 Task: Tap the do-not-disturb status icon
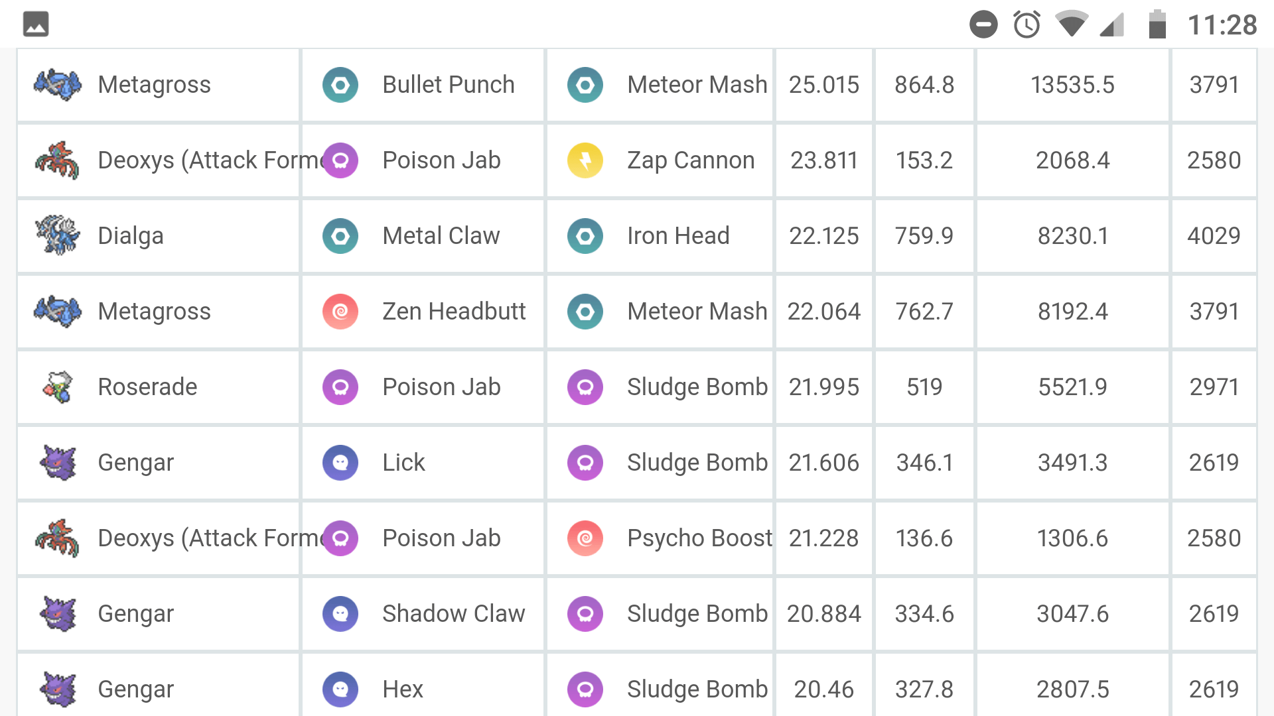click(983, 25)
